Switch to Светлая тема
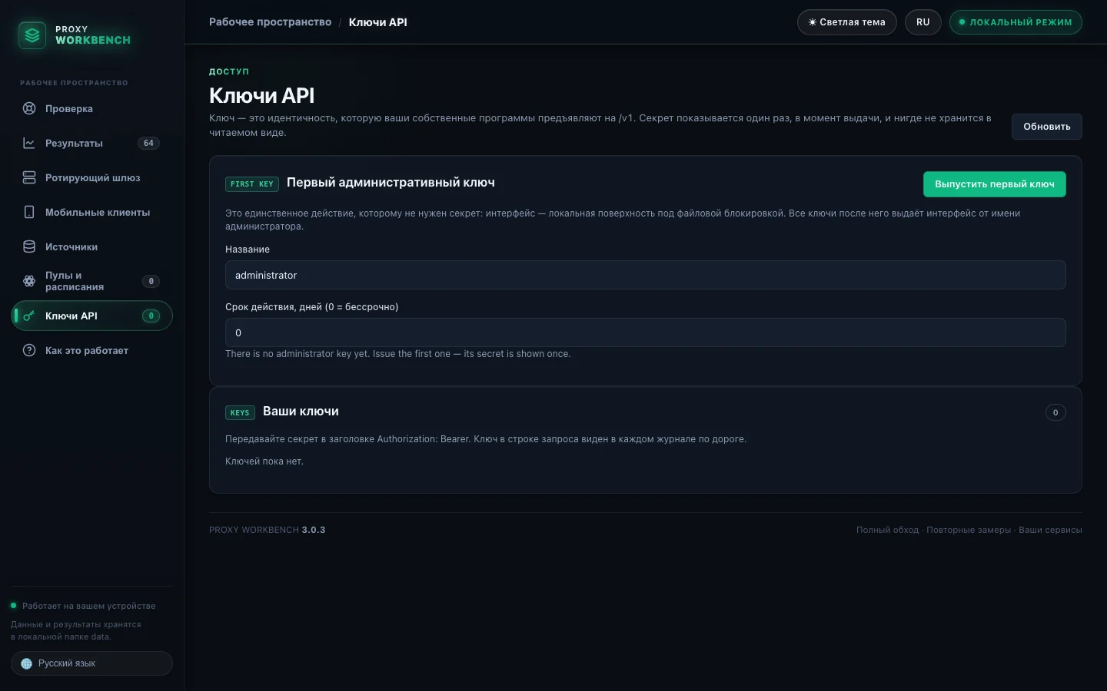 [846, 22]
